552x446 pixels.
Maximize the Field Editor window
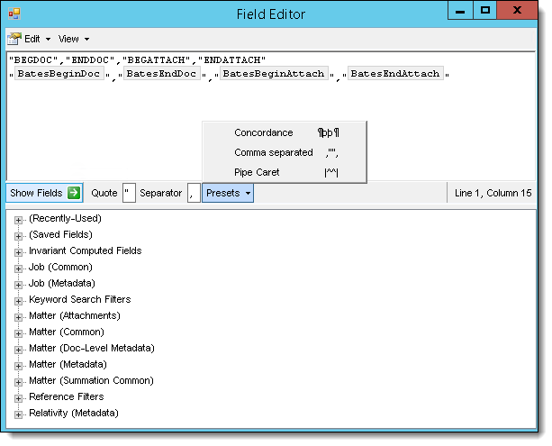point(484,11)
